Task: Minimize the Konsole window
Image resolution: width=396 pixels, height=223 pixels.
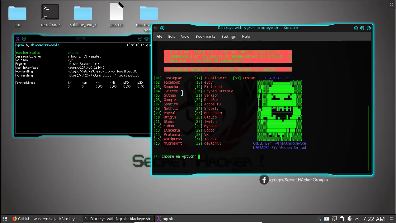Action: tap(356, 28)
